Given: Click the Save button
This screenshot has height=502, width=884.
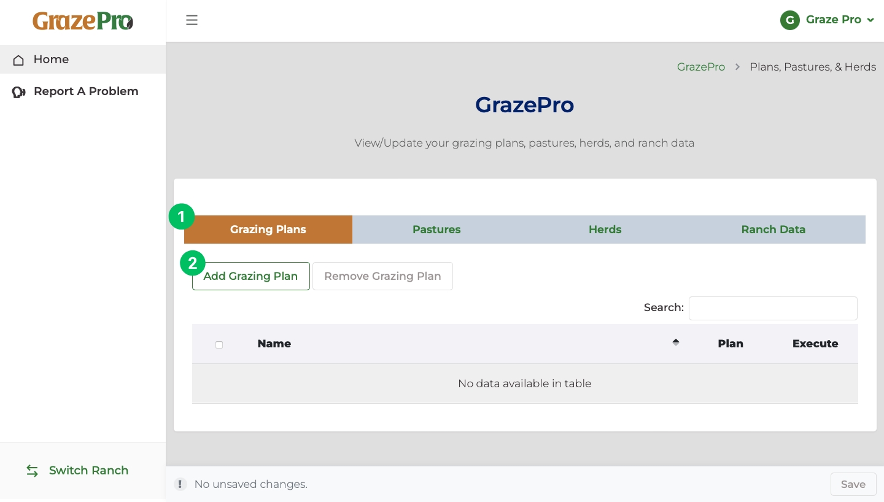Looking at the screenshot, I should coord(853,484).
